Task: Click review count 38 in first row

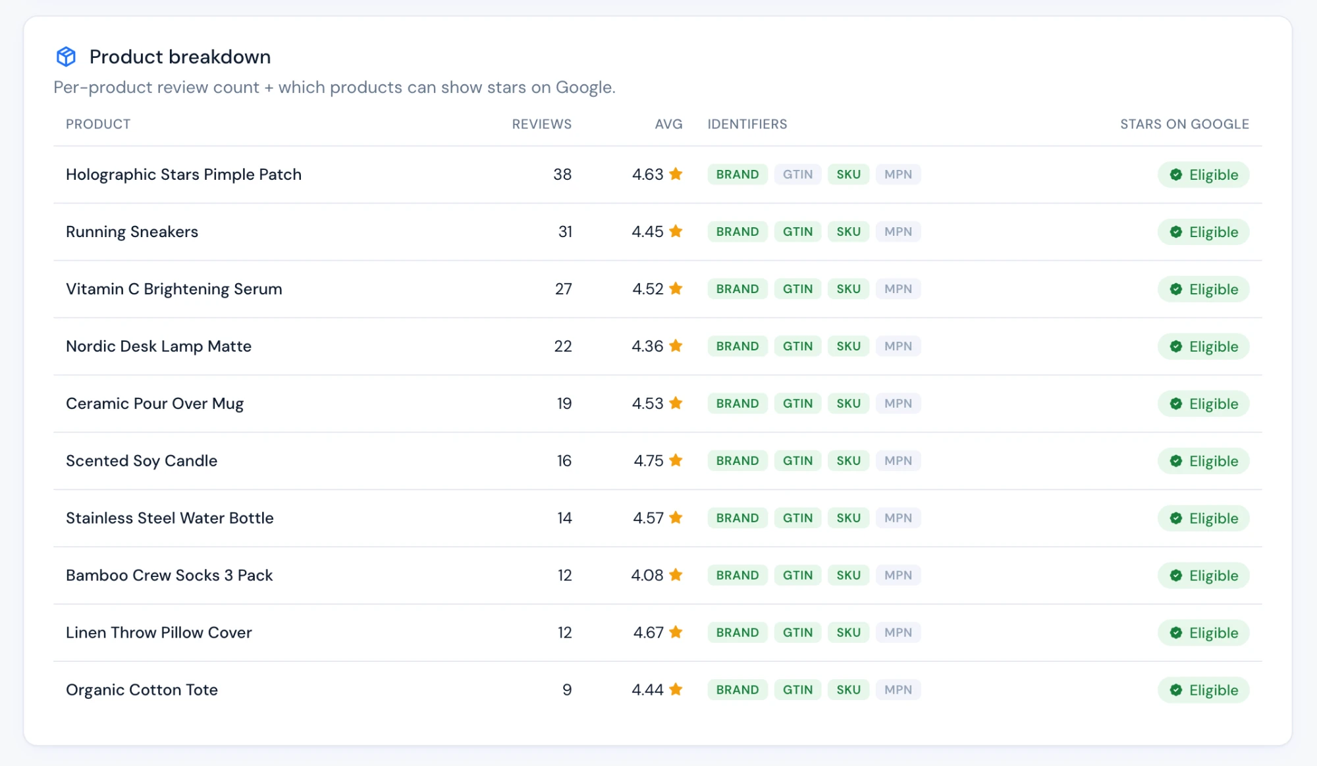Action: pyautogui.click(x=562, y=175)
